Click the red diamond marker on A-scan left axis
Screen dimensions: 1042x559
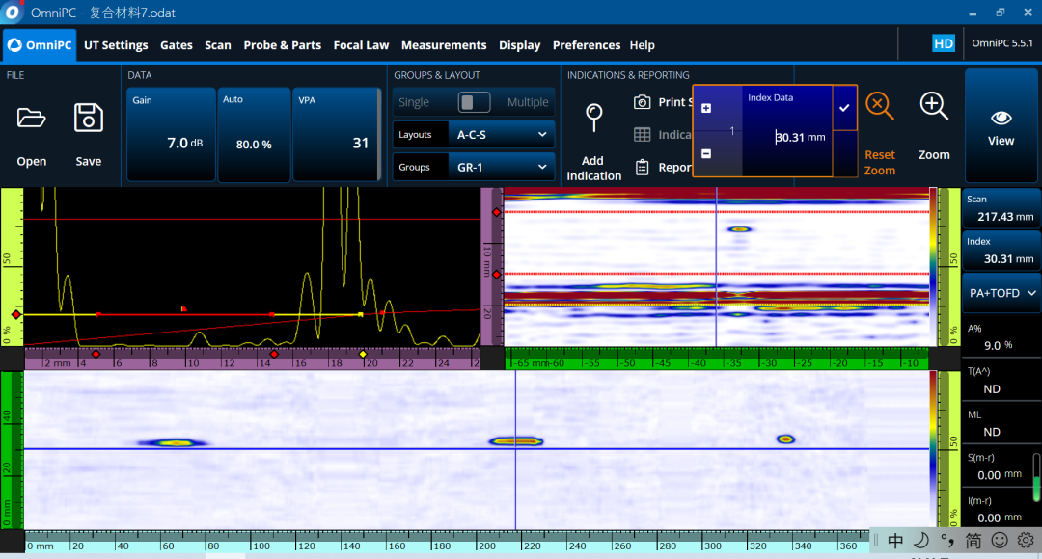pyautogui.click(x=16, y=315)
